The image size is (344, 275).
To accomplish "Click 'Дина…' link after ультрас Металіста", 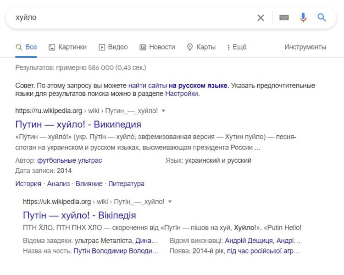I will (x=147, y=241).
